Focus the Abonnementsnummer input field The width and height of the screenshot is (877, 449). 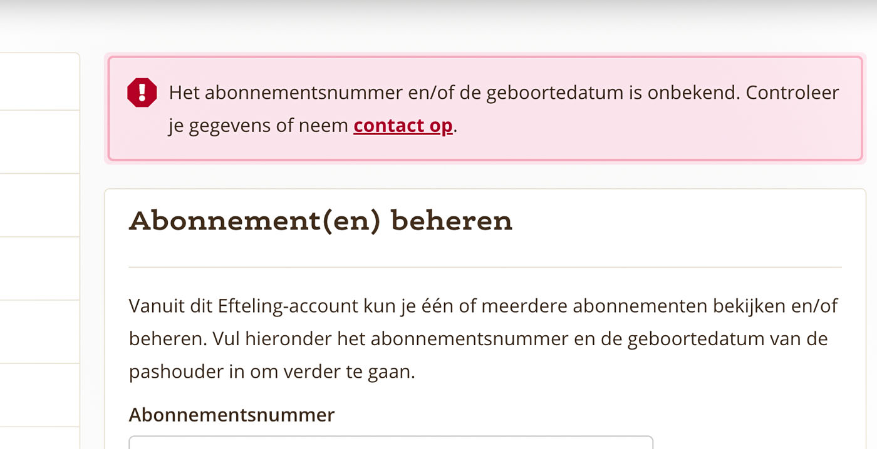(391, 442)
